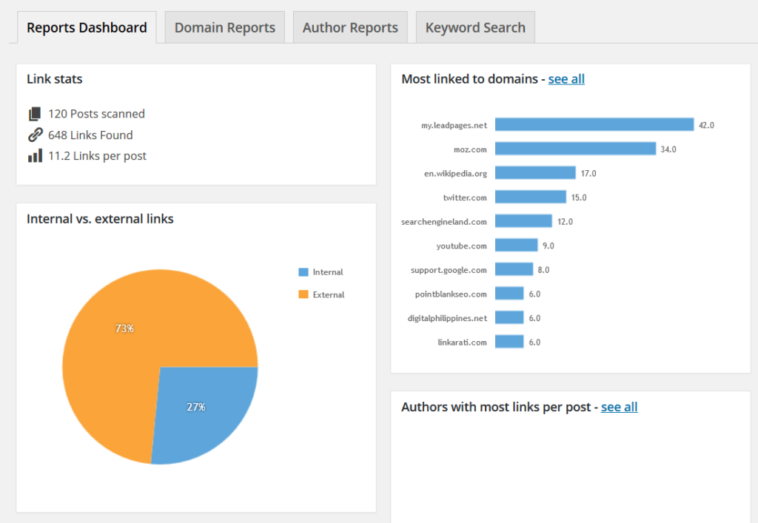Click the moz.com bar in chart
758x523 pixels.
click(575, 149)
